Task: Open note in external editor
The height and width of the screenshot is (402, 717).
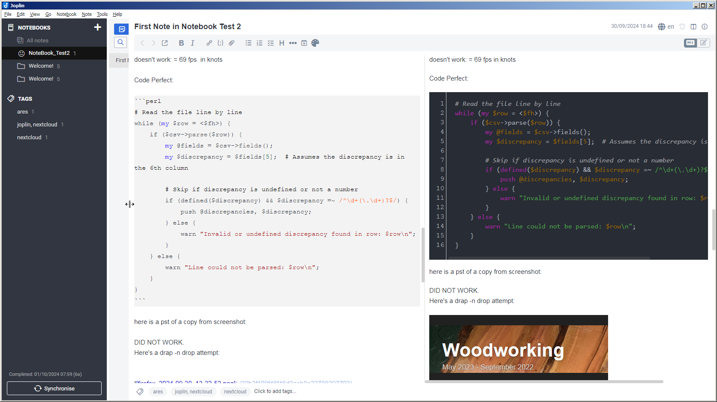Action: [x=165, y=43]
